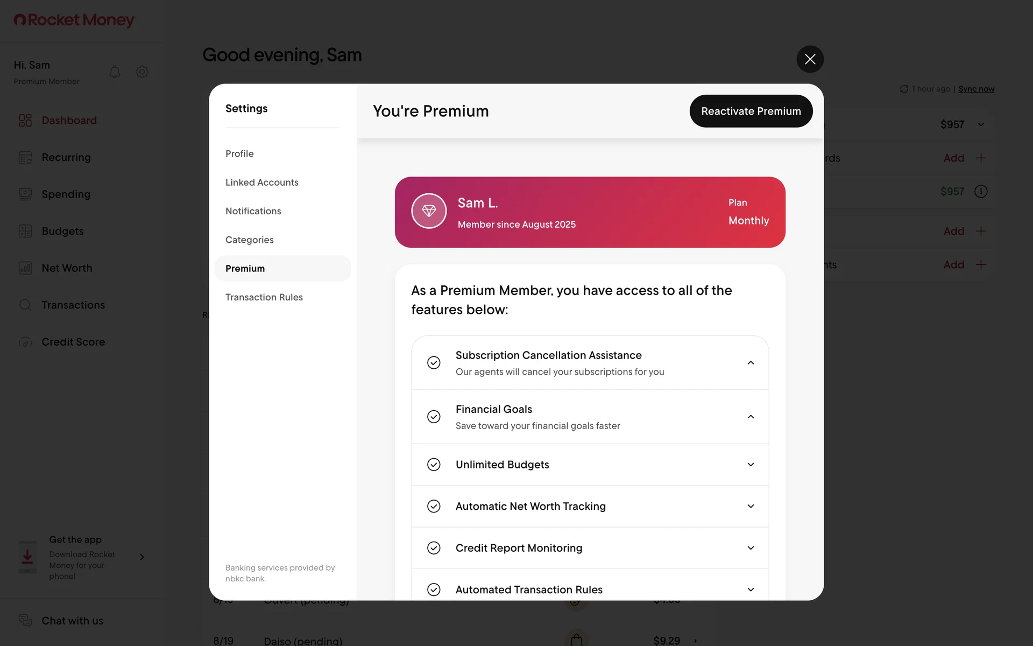1033x646 pixels.
Task: Click the Reactivate Premium button
Action: [x=751, y=111]
